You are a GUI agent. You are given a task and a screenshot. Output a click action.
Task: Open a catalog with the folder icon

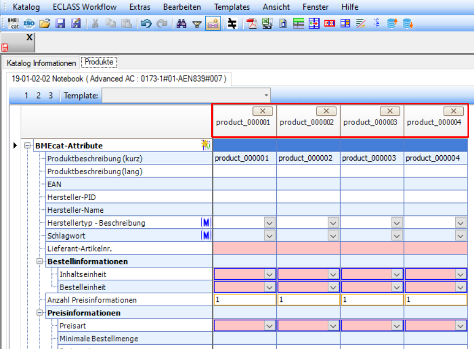click(45, 23)
